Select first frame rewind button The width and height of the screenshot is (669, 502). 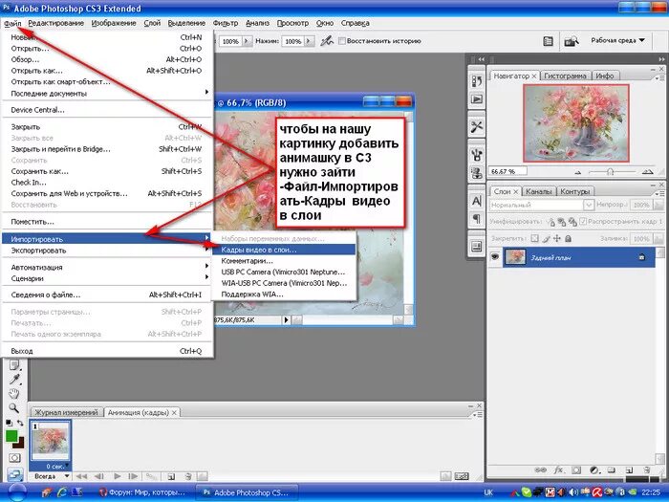pos(81,476)
